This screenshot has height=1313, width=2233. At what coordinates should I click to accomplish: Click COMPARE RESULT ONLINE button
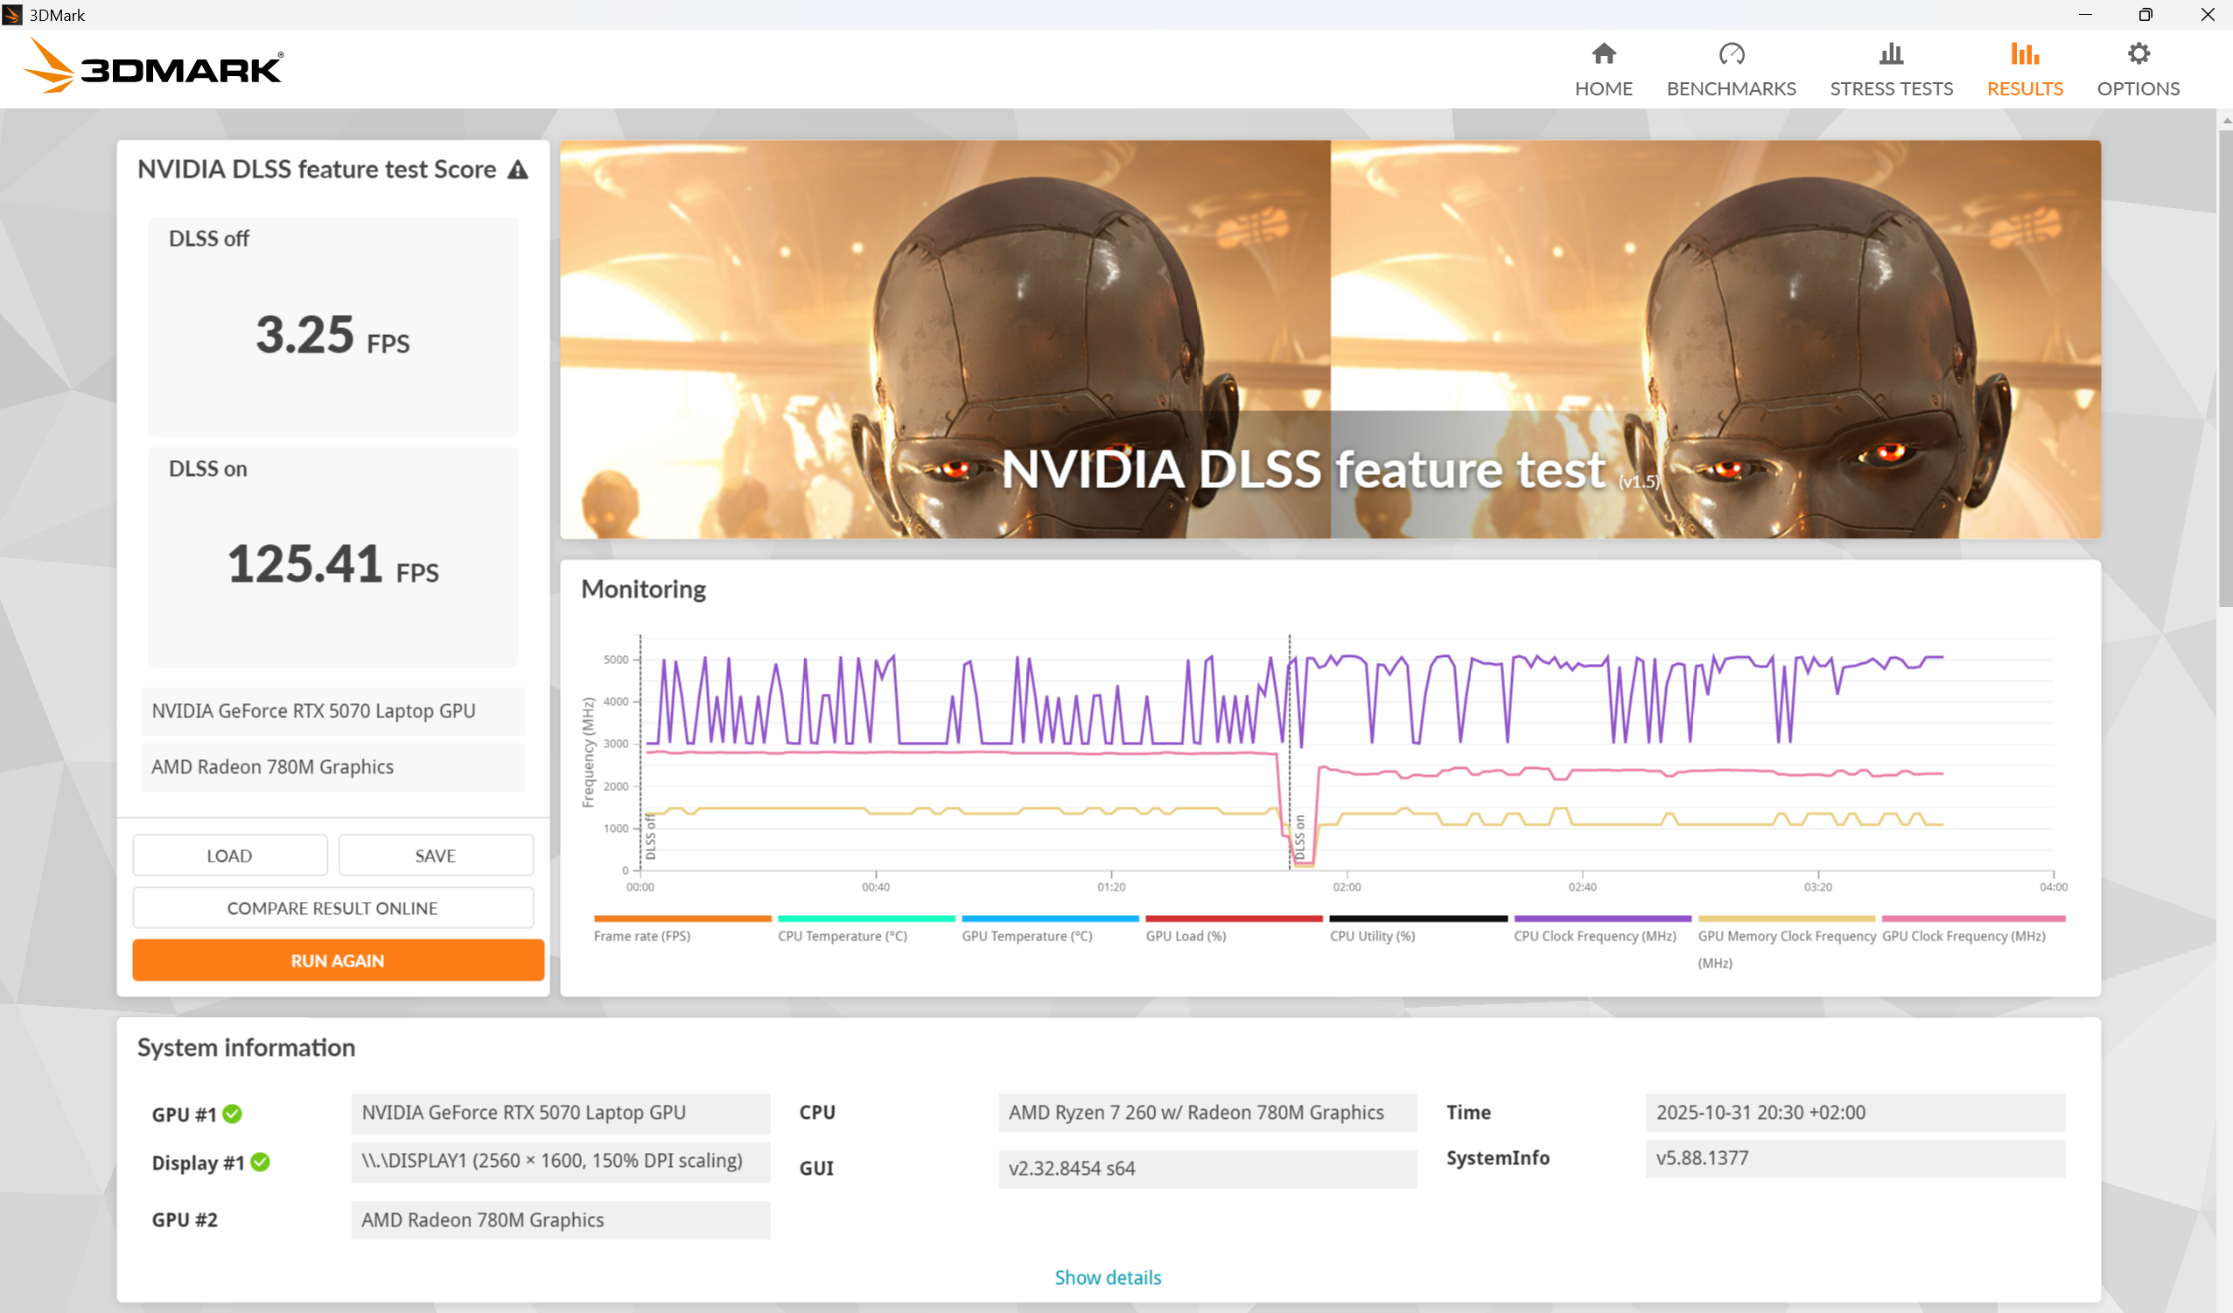pyautogui.click(x=332, y=908)
